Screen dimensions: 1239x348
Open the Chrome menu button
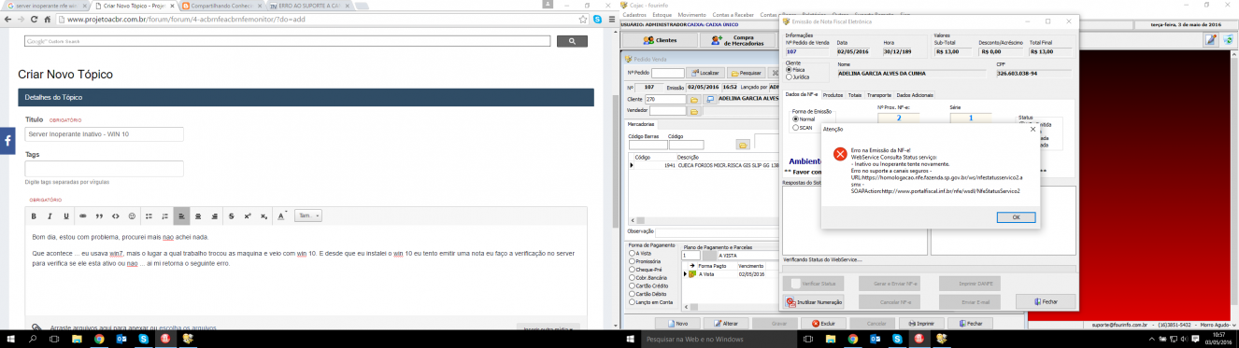(x=613, y=19)
